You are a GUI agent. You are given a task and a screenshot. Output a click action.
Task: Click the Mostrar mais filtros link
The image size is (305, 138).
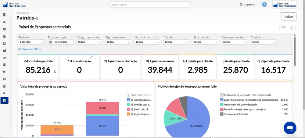coord(30,49)
